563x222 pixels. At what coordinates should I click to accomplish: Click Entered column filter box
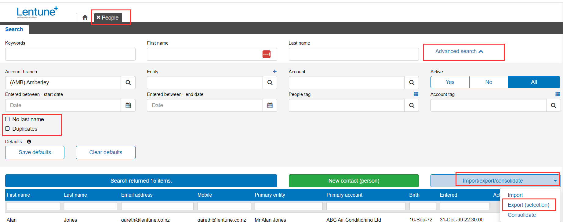(x=464, y=206)
